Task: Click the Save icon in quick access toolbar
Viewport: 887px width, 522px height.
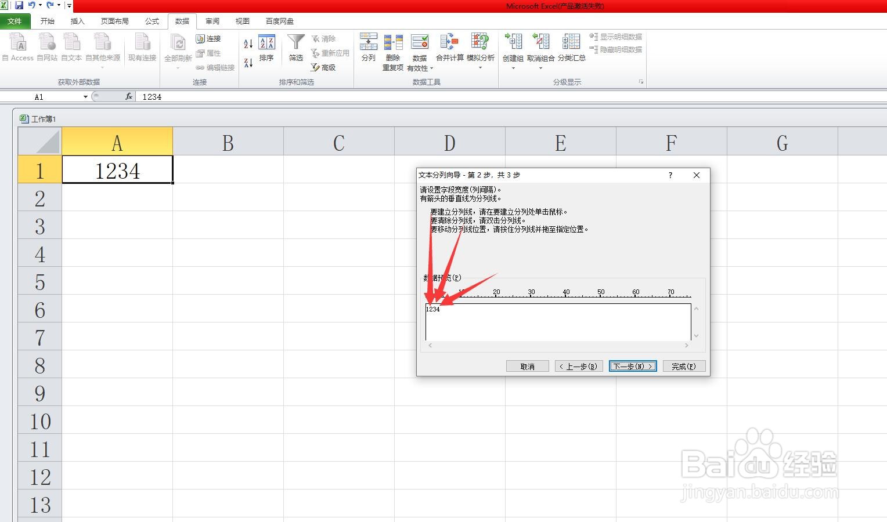Action: pyautogui.click(x=19, y=5)
